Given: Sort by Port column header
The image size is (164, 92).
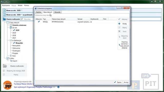Looking at the screenshot, I should [x=105, y=19].
